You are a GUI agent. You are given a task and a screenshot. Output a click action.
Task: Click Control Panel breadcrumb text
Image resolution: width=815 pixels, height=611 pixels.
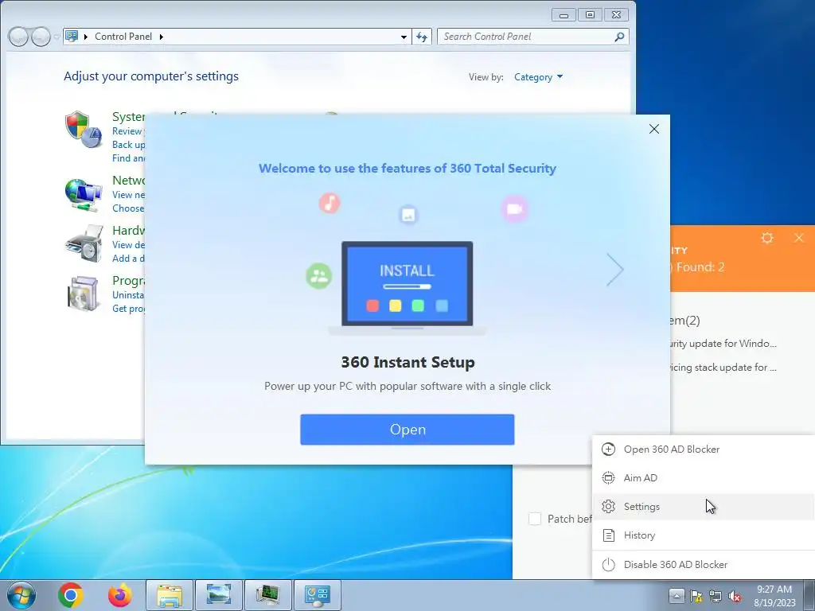(x=123, y=37)
